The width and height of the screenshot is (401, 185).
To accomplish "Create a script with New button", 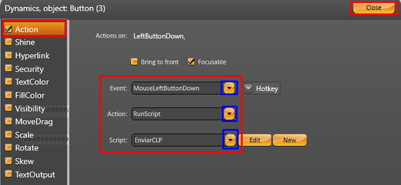I will click(290, 140).
